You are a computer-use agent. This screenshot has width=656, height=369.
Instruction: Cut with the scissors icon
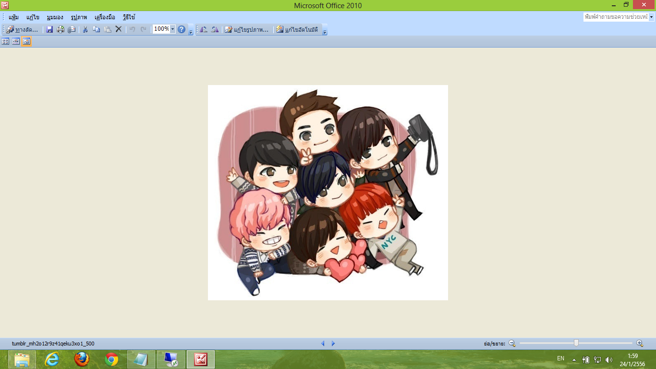[x=85, y=29]
